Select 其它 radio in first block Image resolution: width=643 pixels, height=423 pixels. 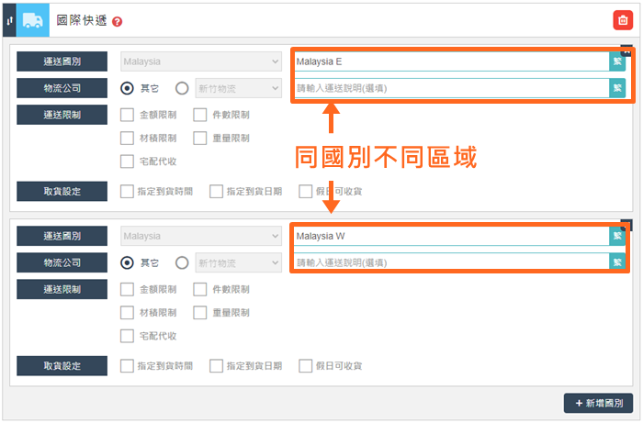[x=127, y=88]
